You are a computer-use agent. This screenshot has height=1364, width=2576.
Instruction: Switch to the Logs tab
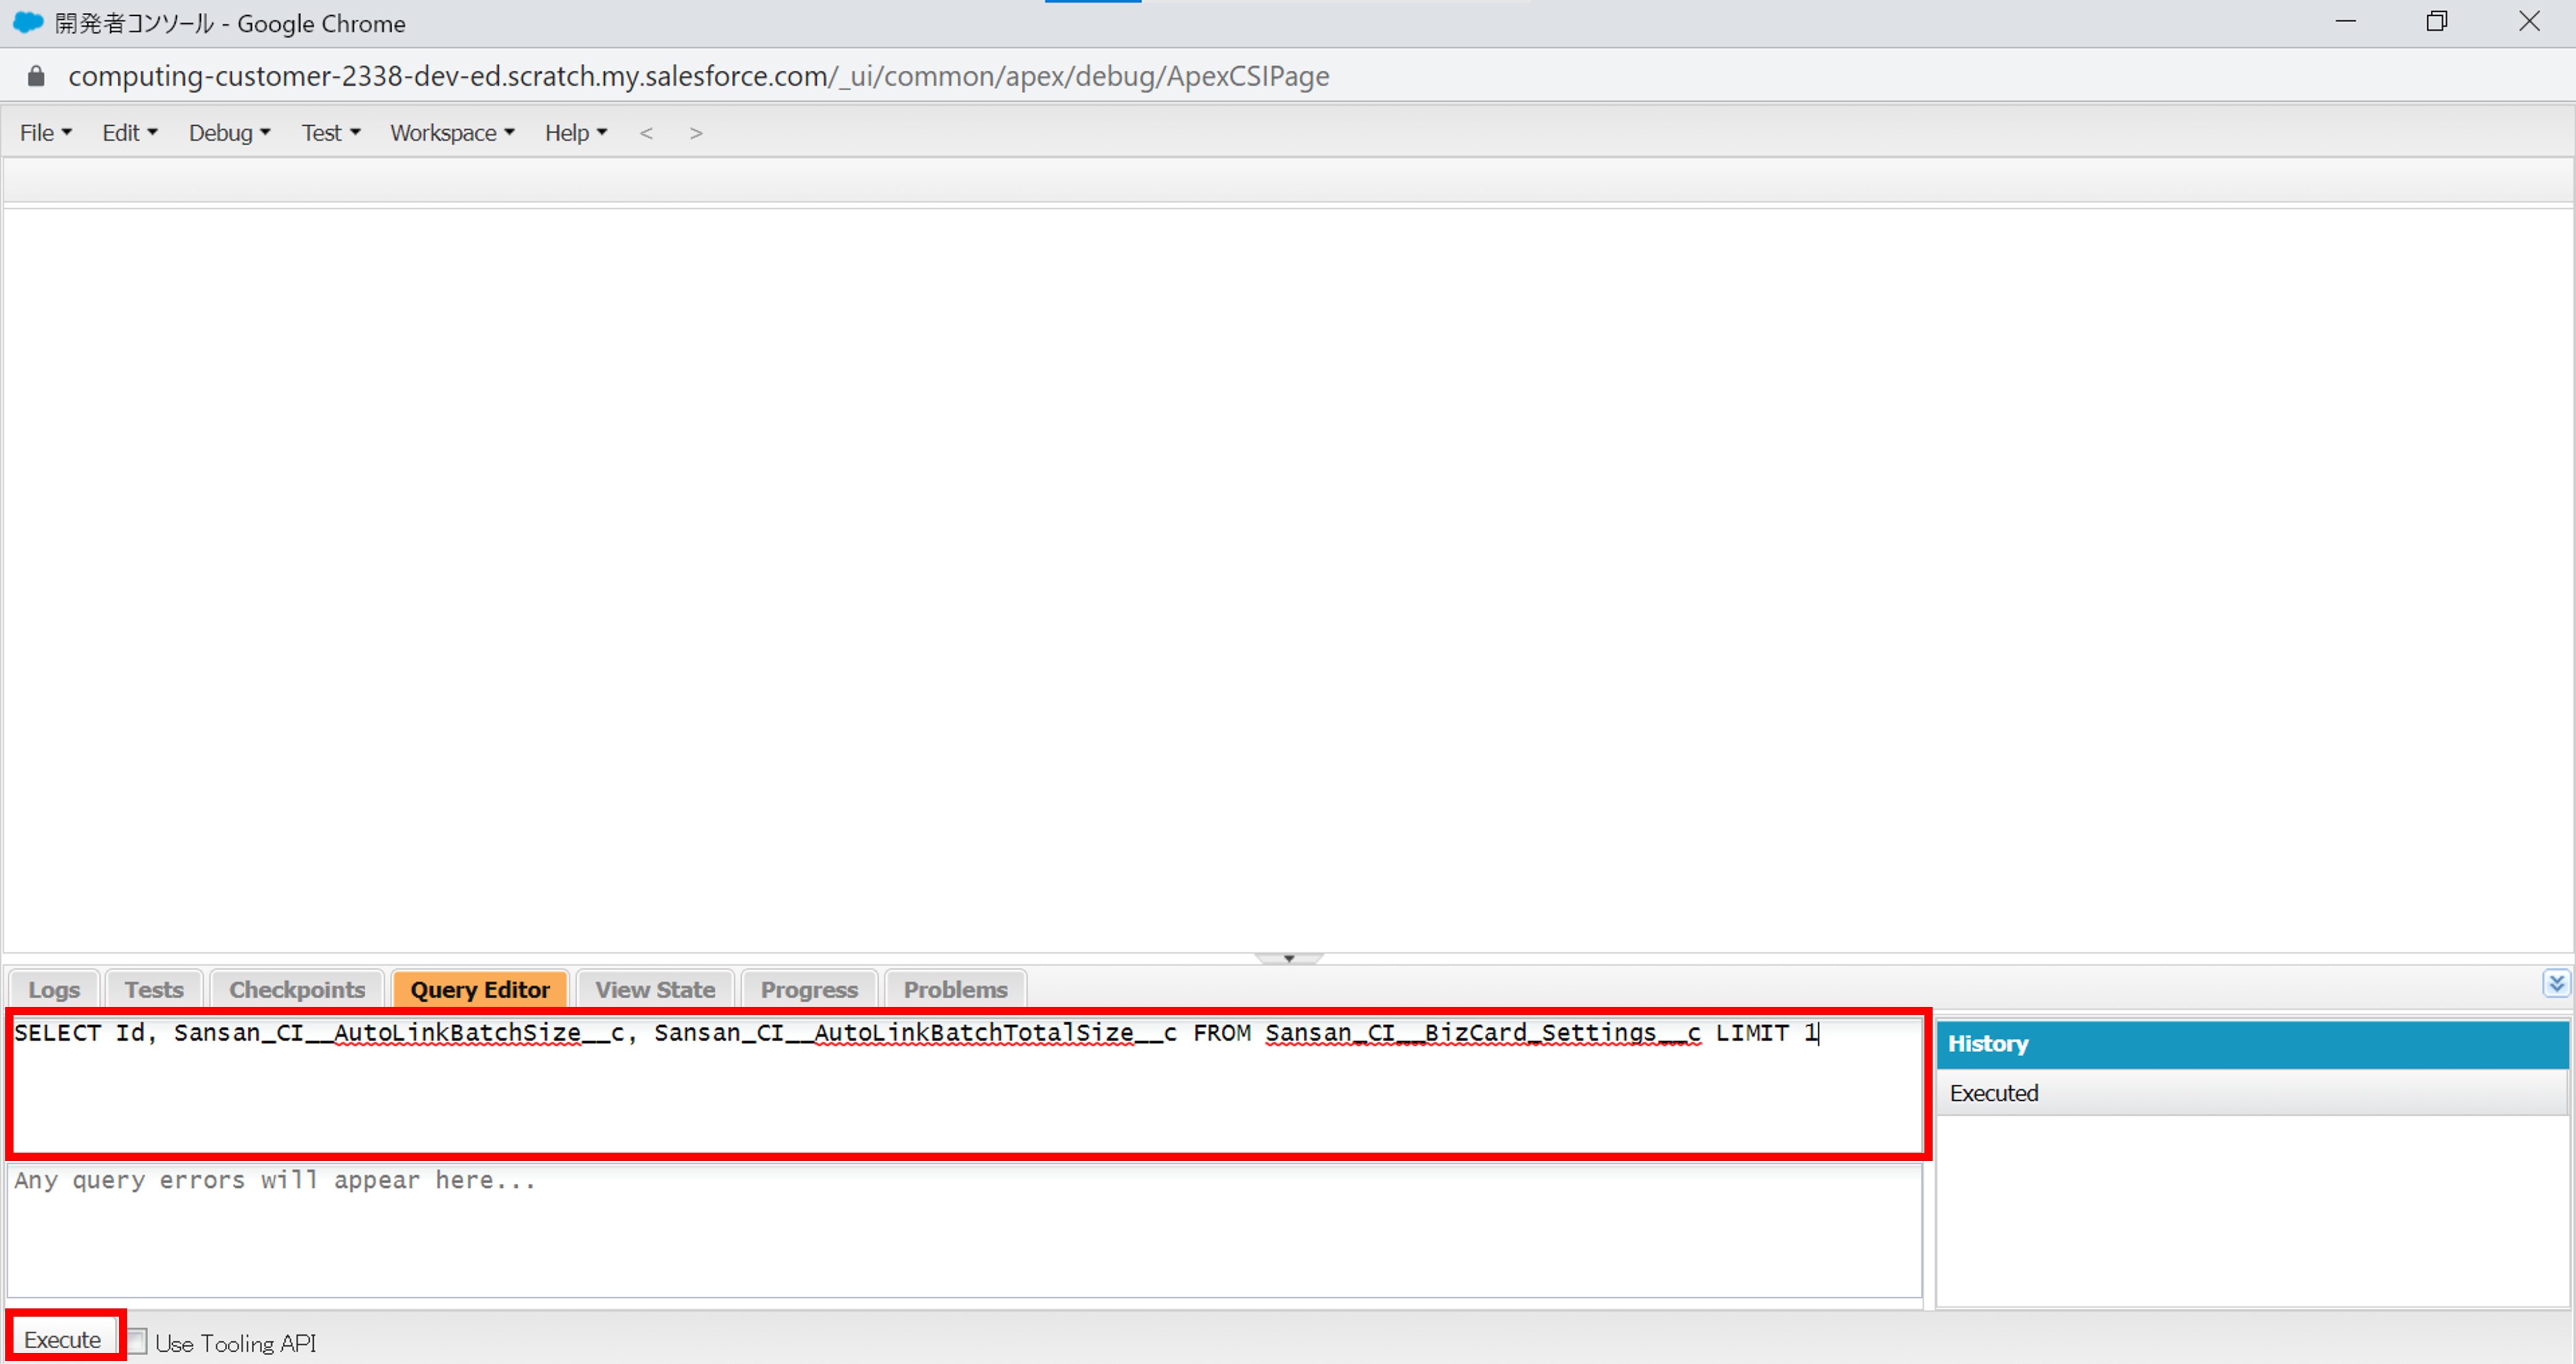point(54,989)
